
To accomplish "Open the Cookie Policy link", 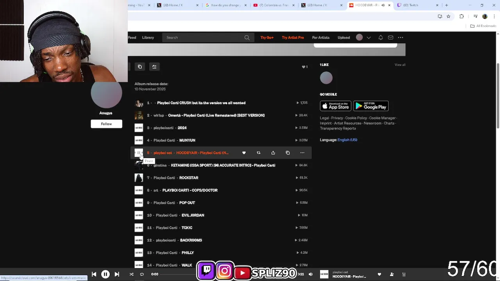I will pos(356,118).
